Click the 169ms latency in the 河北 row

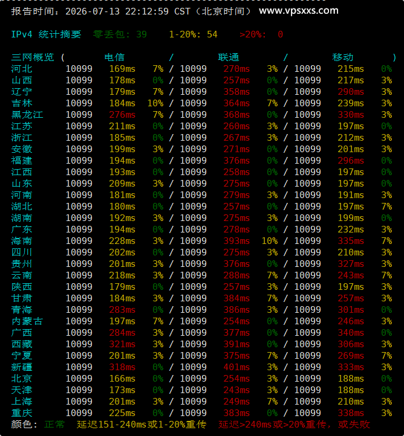click(x=122, y=69)
